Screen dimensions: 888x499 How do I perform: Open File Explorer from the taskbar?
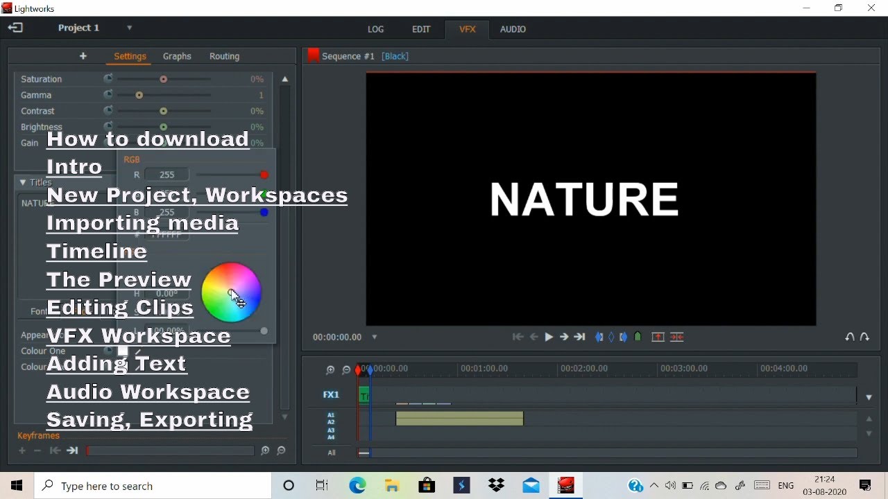click(x=393, y=486)
